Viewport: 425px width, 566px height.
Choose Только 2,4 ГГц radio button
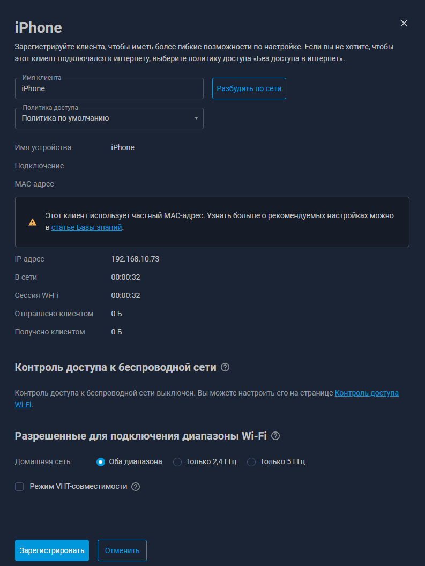point(177,462)
